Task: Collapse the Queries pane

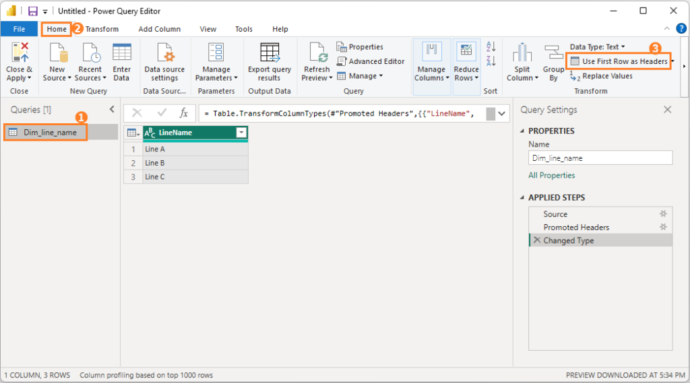Action: [x=112, y=109]
